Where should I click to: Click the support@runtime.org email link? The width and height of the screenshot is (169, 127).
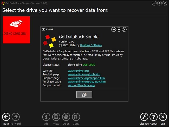[x=81, y=85]
